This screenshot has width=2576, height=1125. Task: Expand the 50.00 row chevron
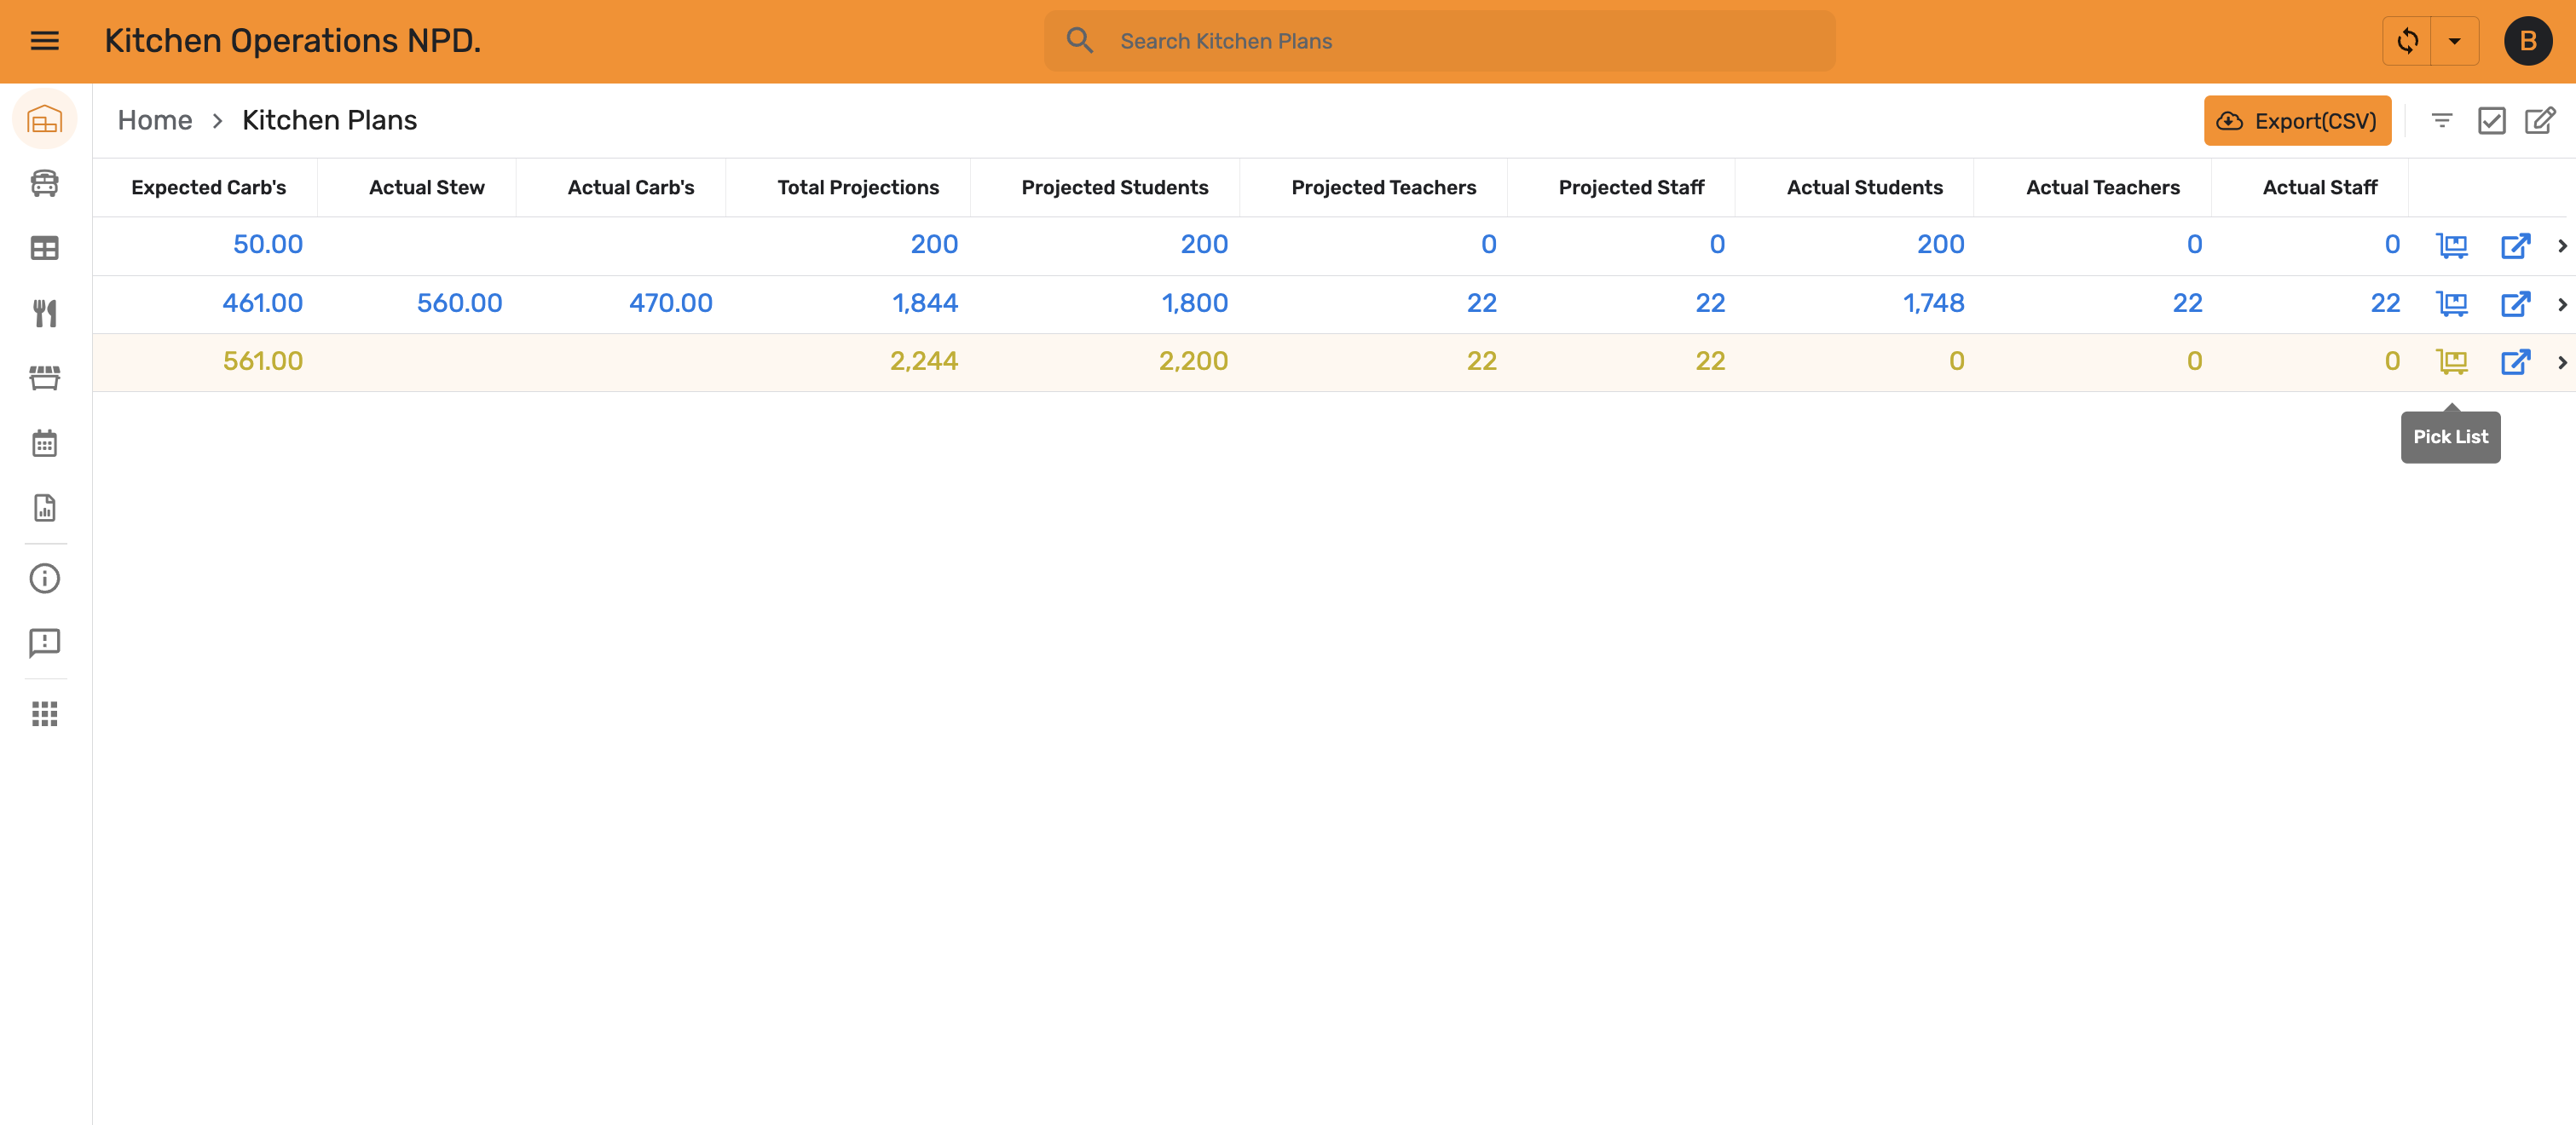click(2562, 245)
